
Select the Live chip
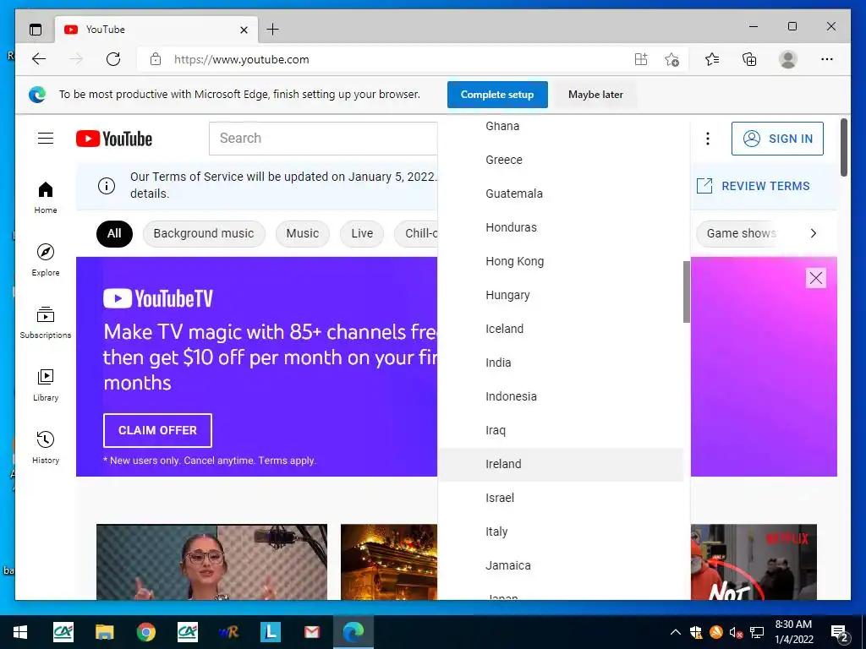coord(362,233)
